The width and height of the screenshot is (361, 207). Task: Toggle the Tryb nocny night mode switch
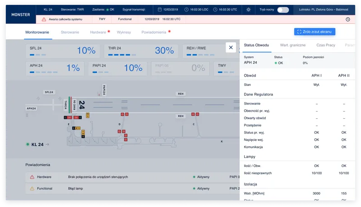click(x=283, y=10)
